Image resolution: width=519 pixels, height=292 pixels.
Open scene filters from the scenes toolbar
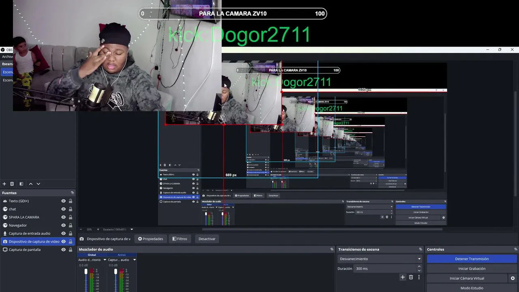[21, 184]
